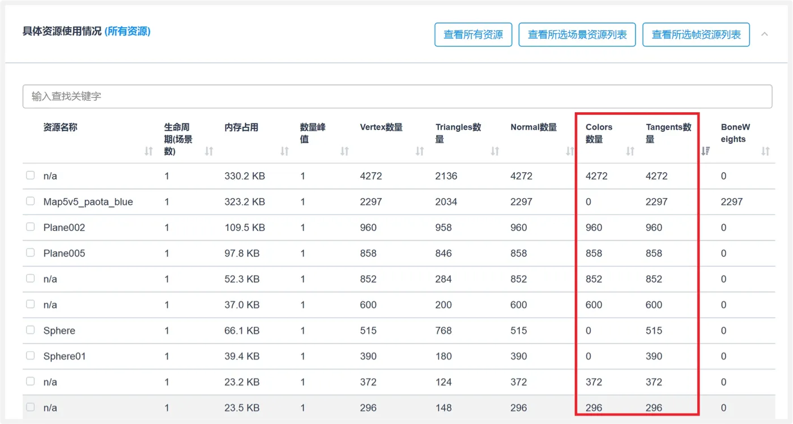
Task: Sort by Colors数量 column
Action: [630, 151]
